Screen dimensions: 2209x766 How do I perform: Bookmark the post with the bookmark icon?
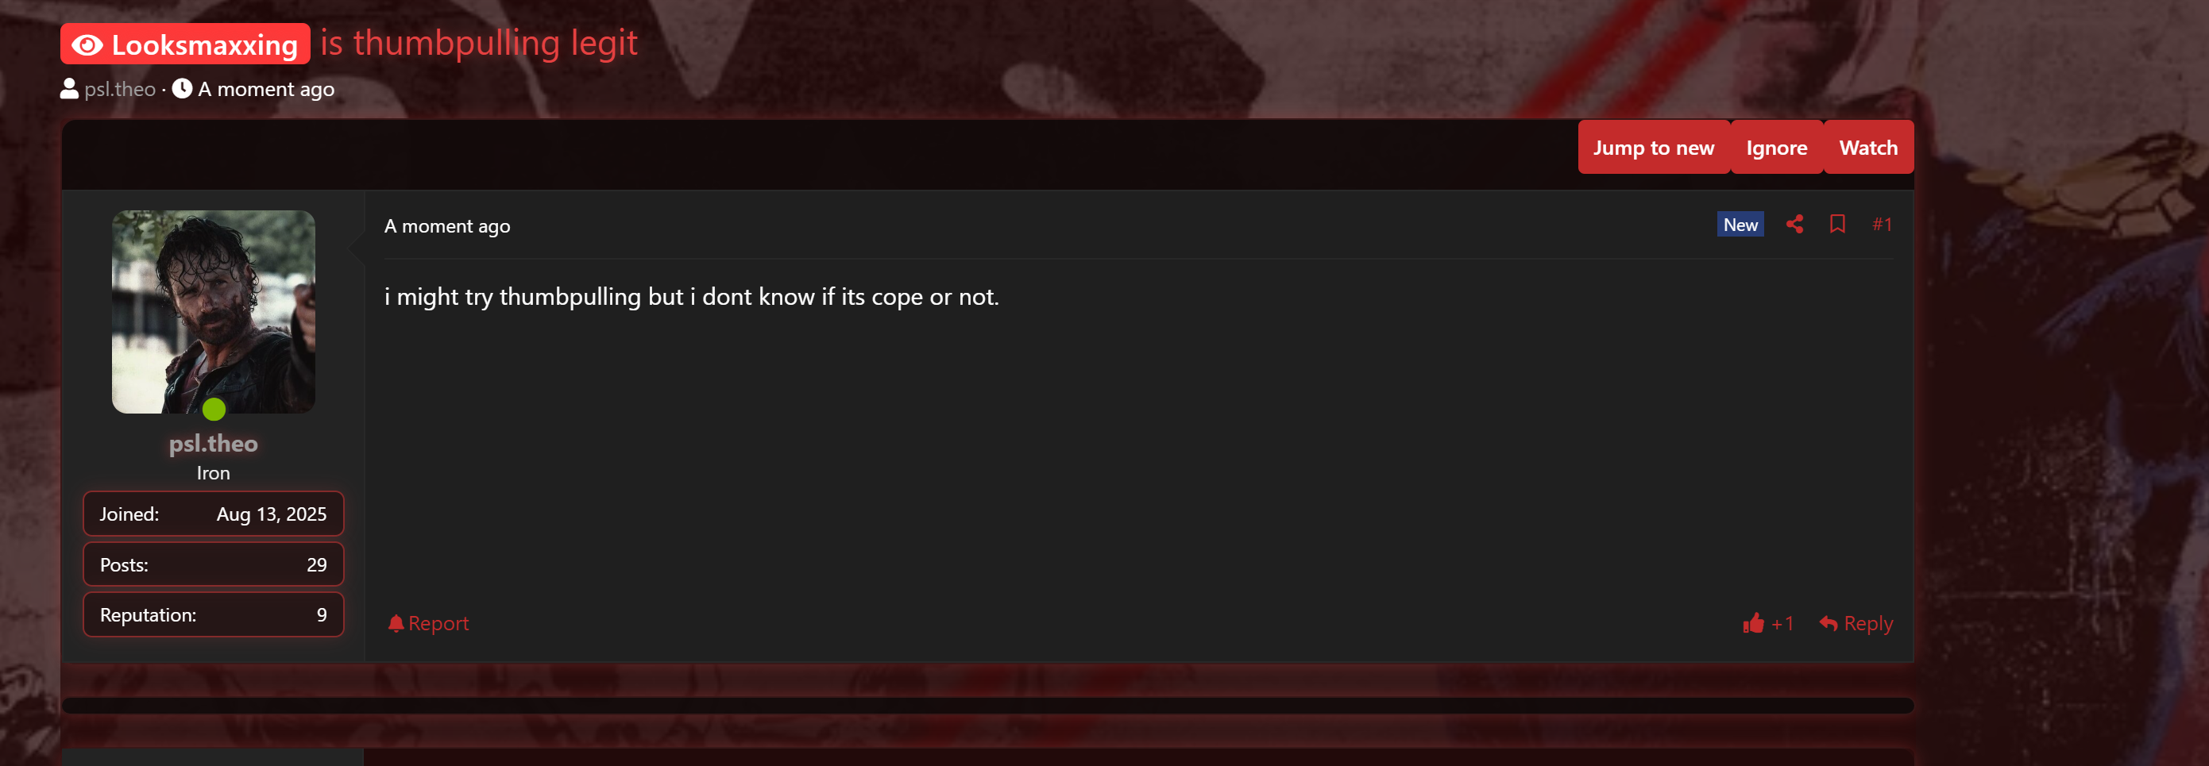click(x=1836, y=225)
